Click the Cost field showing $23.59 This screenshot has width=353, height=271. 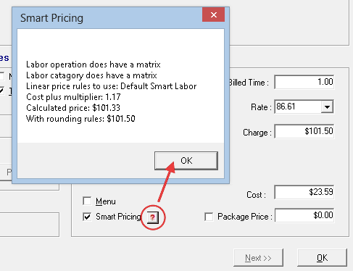pyautogui.click(x=304, y=192)
